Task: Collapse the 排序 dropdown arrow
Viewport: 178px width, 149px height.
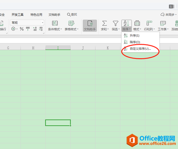Action: click(130, 29)
